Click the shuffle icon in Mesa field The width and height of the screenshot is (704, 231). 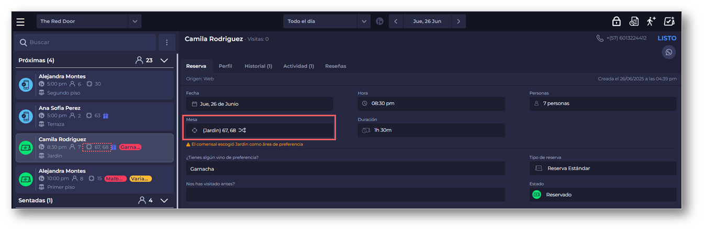click(x=242, y=130)
